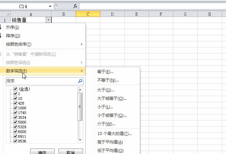
Task: Select column A header
Action: 31,14
